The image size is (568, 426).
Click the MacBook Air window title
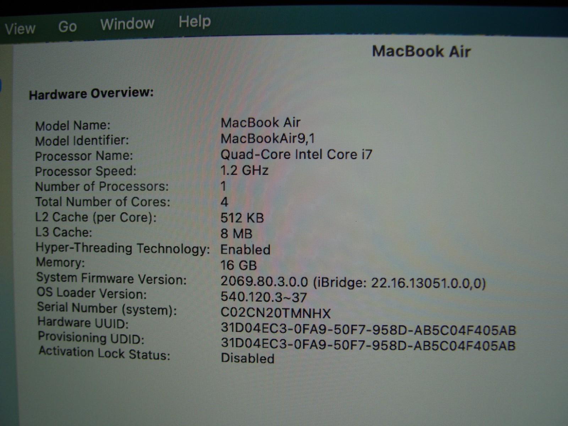(x=421, y=51)
